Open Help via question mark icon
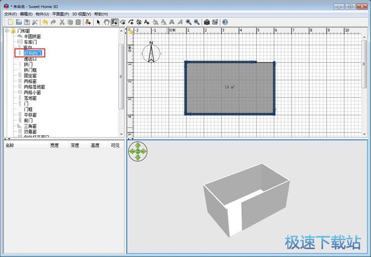The width and height of the screenshot is (371, 257). [x=225, y=22]
